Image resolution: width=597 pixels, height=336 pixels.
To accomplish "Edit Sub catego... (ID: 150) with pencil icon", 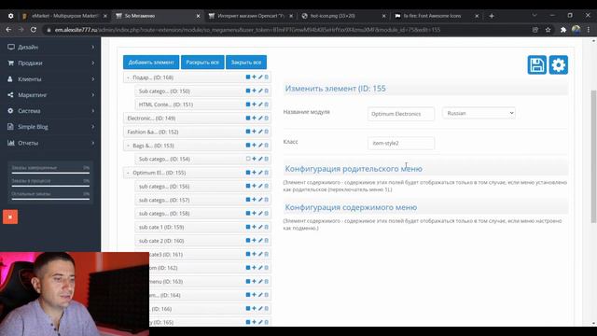I will pyautogui.click(x=260, y=91).
